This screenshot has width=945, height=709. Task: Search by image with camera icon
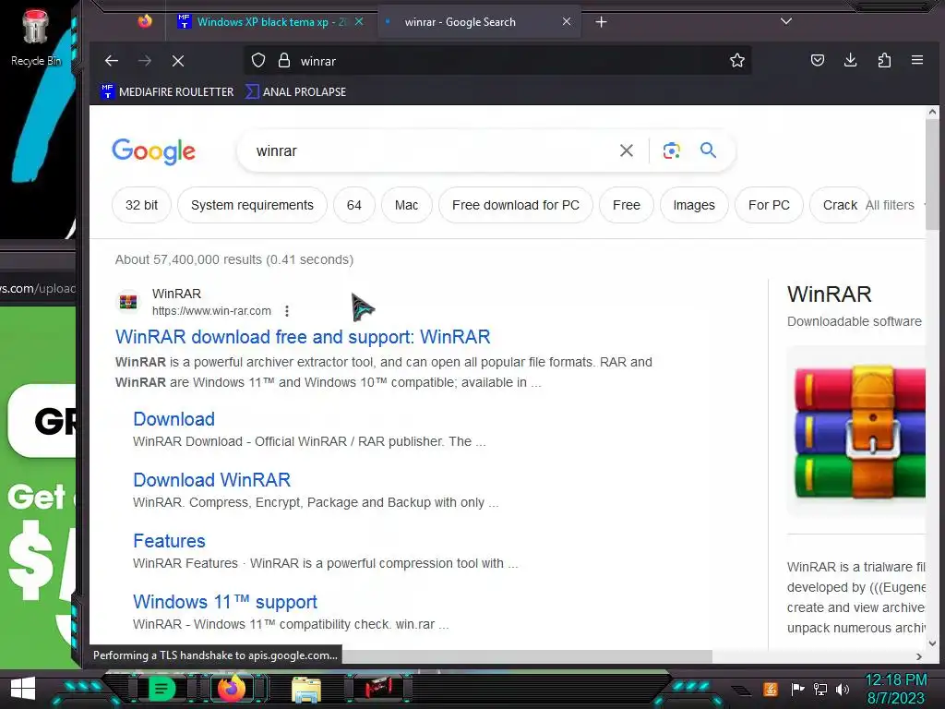tap(672, 150)
